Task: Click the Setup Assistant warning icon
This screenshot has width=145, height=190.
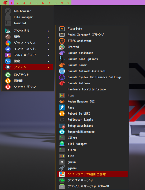Action: click(62, 126)
